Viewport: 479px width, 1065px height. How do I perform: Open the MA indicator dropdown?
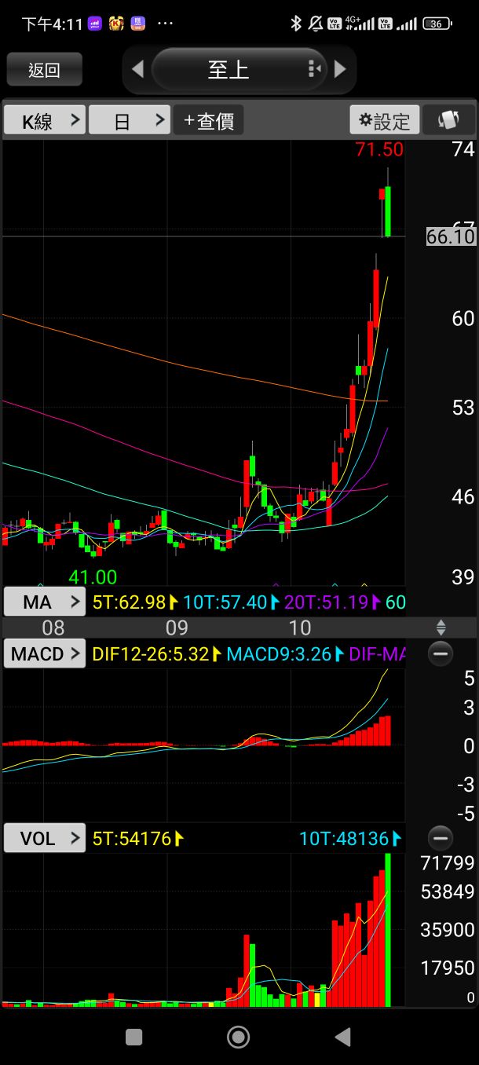coord(44,602)
